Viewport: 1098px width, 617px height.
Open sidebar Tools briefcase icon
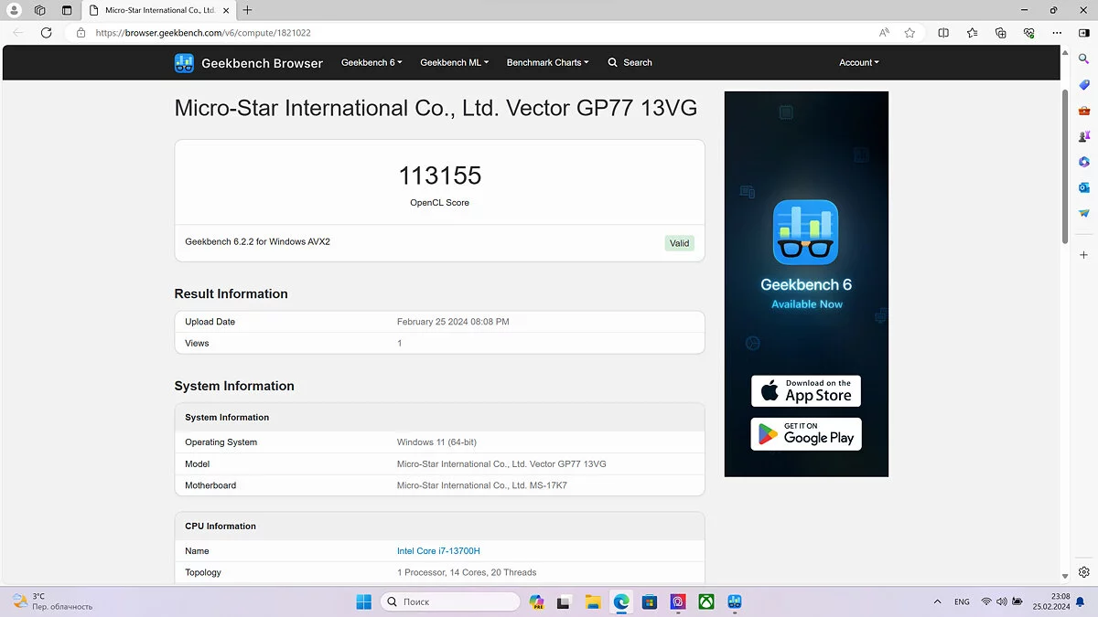(x=1084, y=110)
